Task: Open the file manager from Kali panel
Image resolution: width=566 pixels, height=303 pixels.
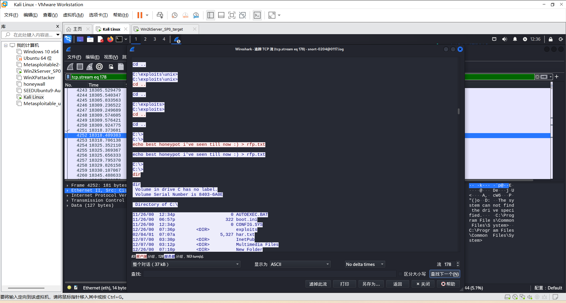Action: [x=90, y=39]
